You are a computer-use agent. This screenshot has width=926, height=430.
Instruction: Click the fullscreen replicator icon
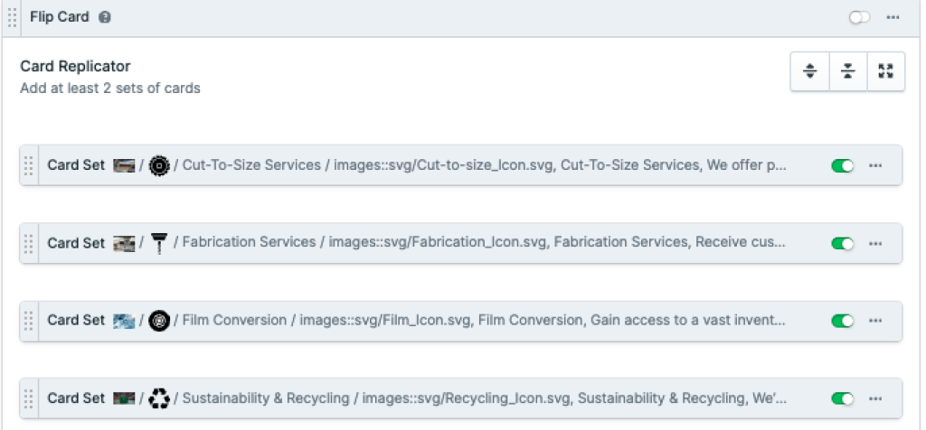[x=885, y=72]
